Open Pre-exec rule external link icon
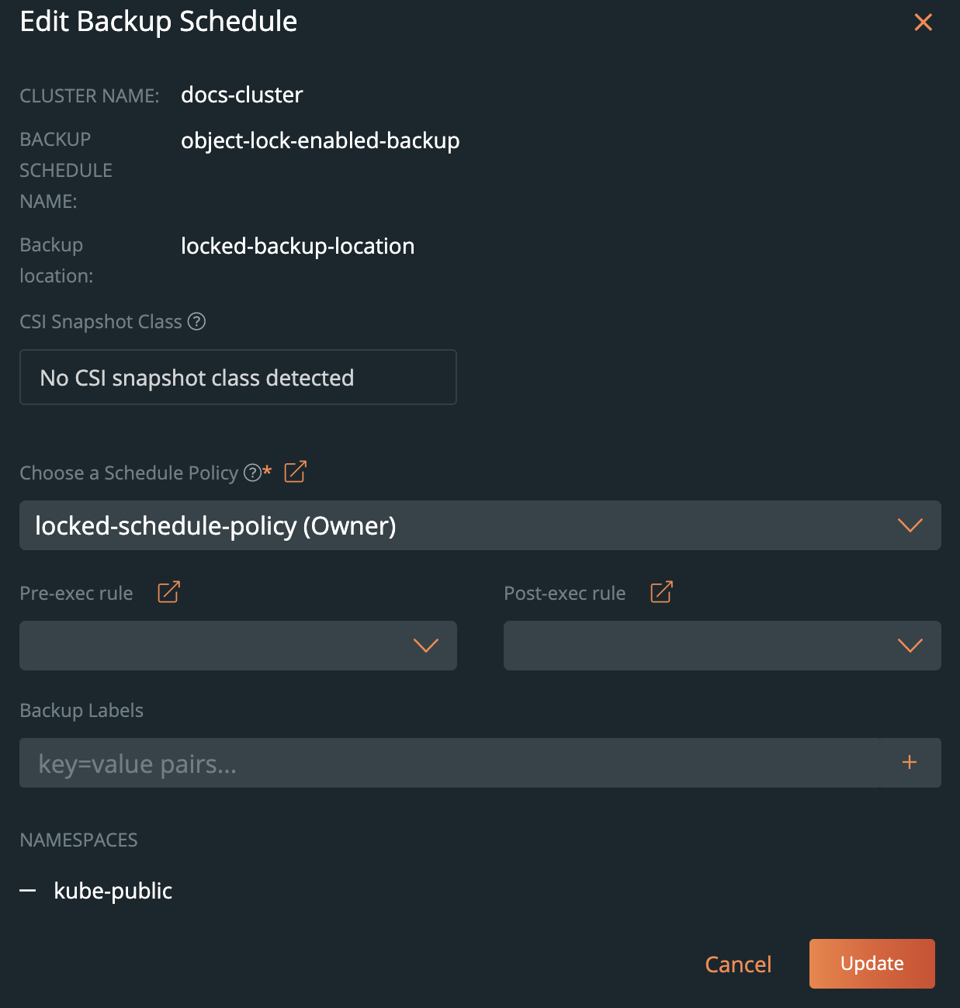 point(168,592)
